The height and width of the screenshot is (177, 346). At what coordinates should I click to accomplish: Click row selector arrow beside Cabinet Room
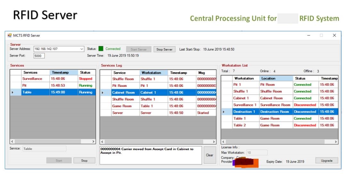103,93
